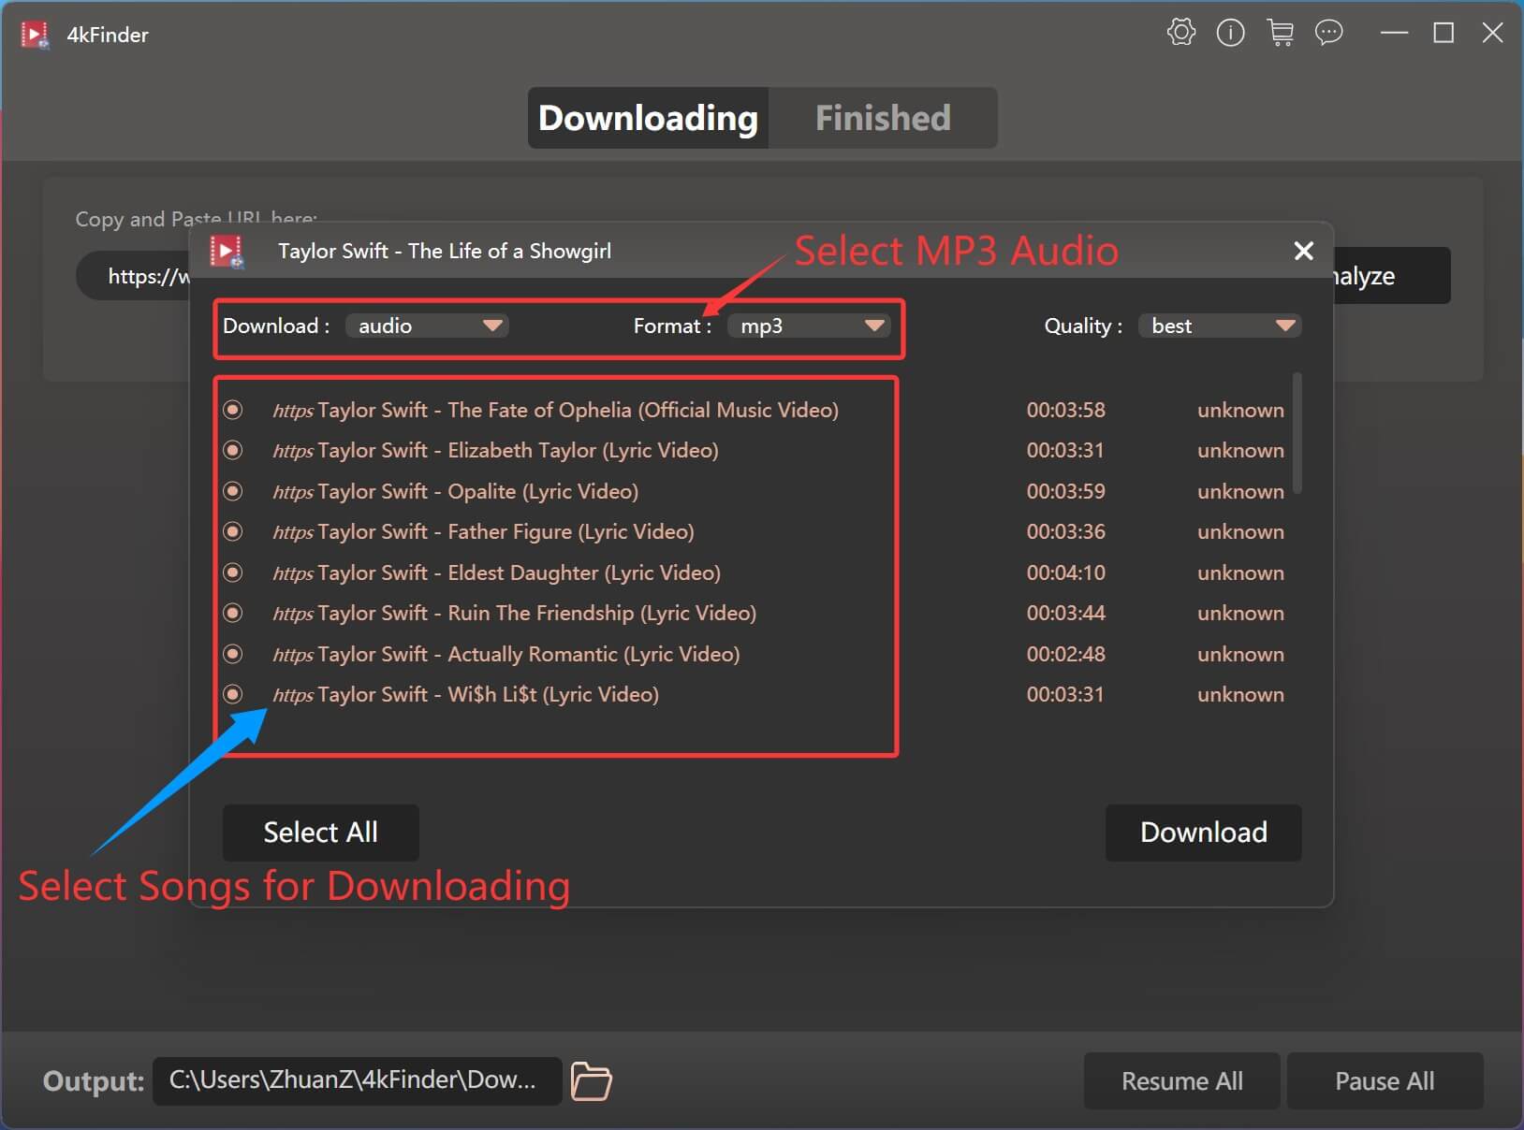Close the Taylor Swift download dialog
The width and height of the screenshot is (1524, 1130).
pos(1302,251)
